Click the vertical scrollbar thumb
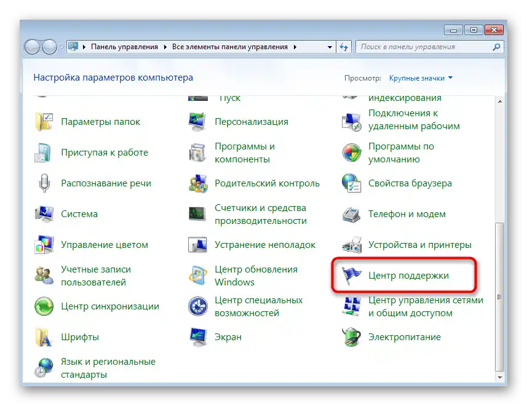Screen dimensions: 527x406 coord(500,297)
